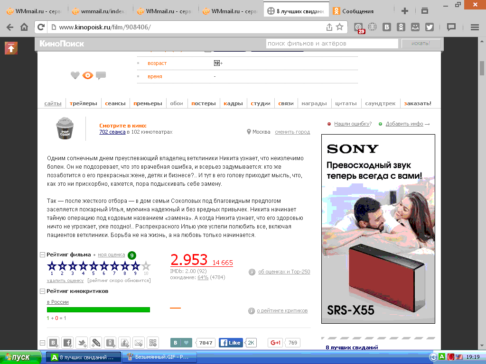Rate the film 10 with the grey star
This screenshot has height=364, width=486.
[146, 266]
